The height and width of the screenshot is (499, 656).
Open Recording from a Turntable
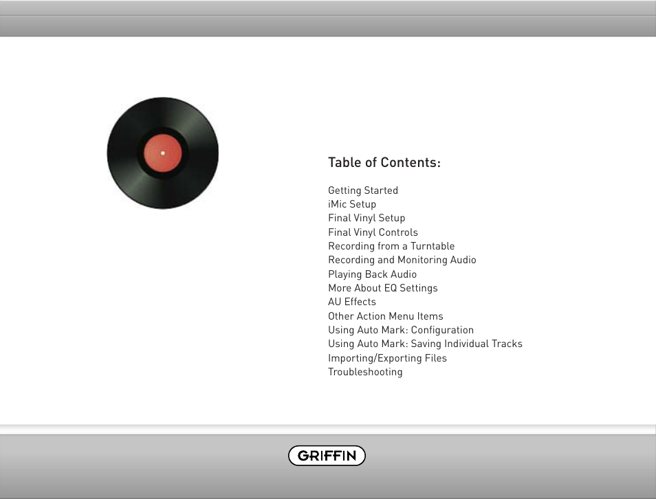click(391, 246)
